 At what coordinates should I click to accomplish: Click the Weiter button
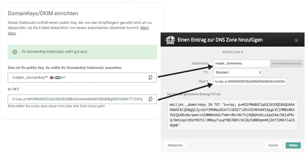293,145
